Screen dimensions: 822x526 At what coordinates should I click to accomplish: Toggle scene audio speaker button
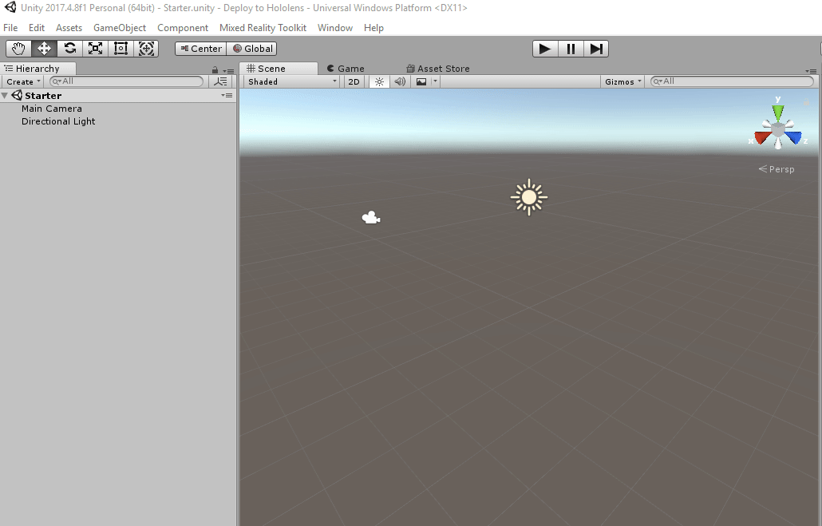click(x=400, y=81)
